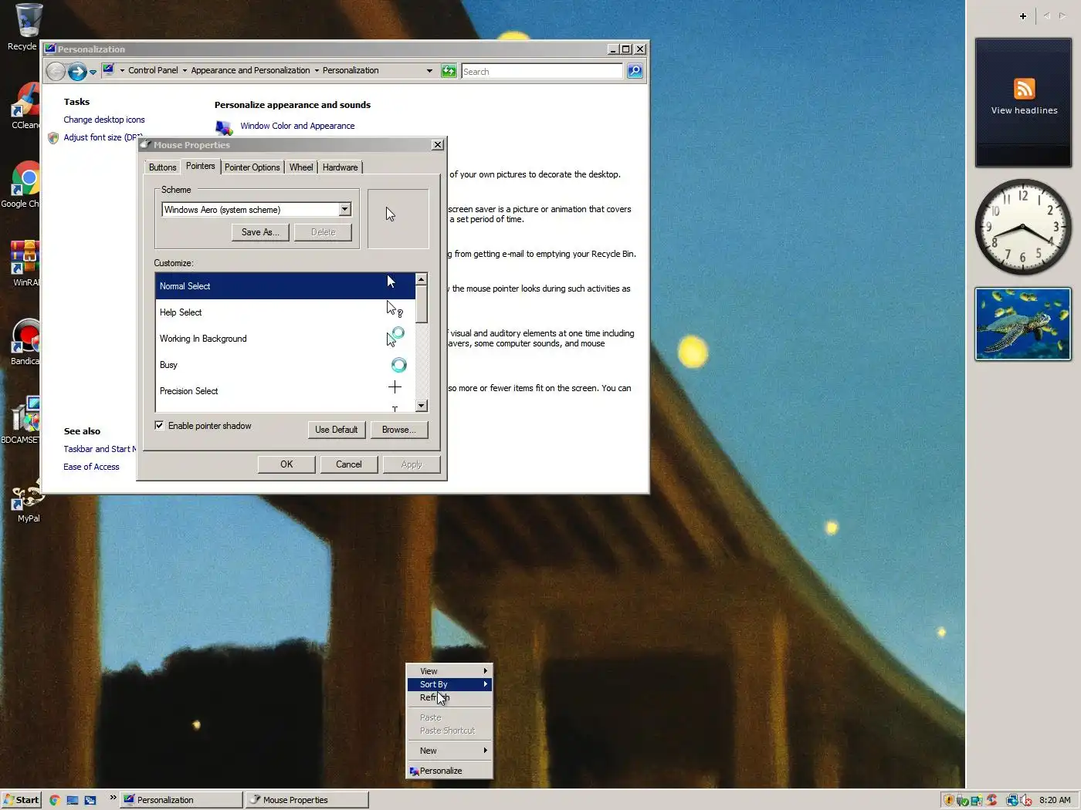Select Personalize in the context menu
The height and width of the screenshot is (810, 1081).
(449, 771)
